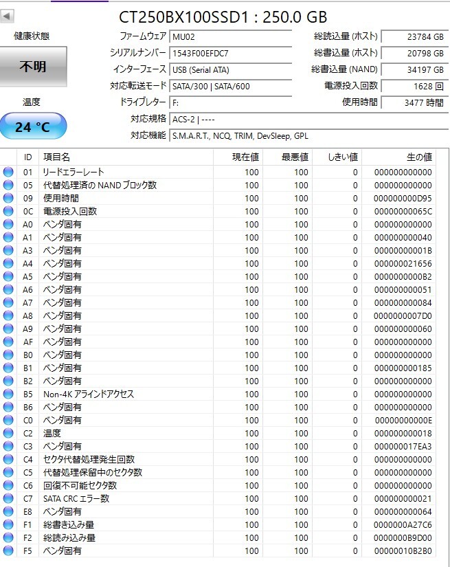Click power-on count field 1628 回
This screenshot has height=567, width=450.
[x=415, y=87]
